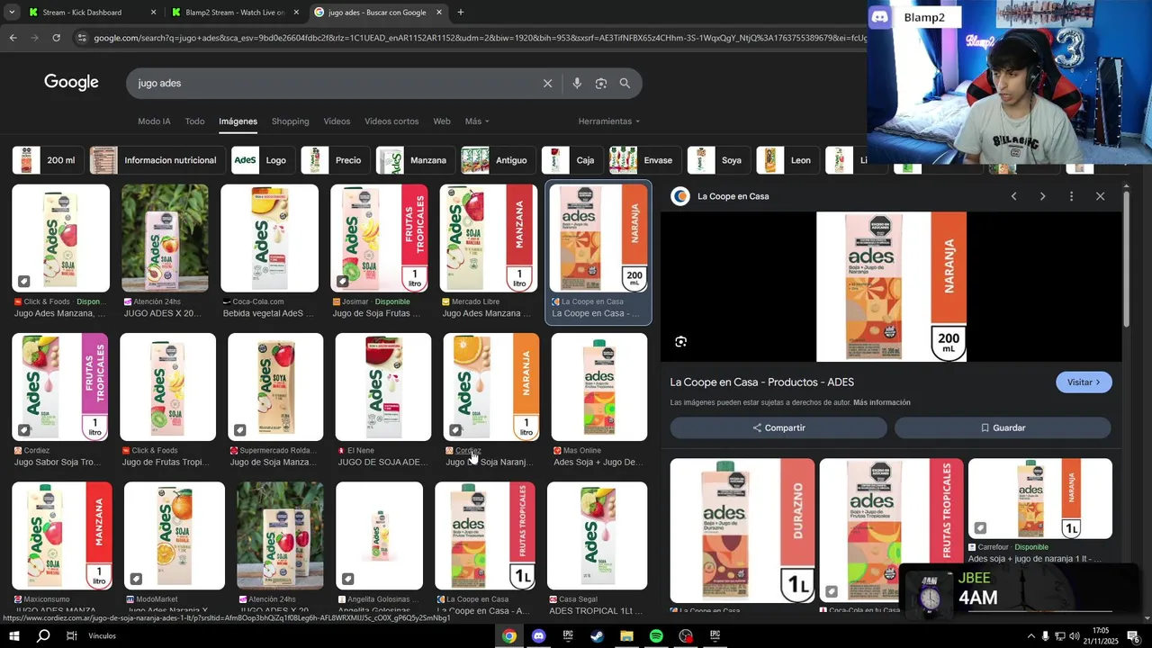This screenshot has height=648, width=1152.
Task: Apply the Manzana filter chip
Action: 415,160
